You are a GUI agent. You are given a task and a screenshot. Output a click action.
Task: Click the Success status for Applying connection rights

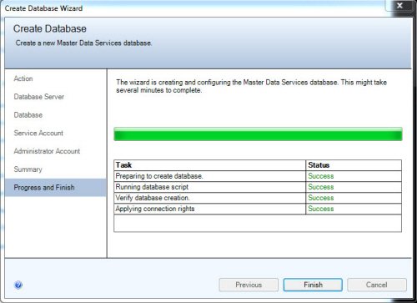tap(321, 209)
